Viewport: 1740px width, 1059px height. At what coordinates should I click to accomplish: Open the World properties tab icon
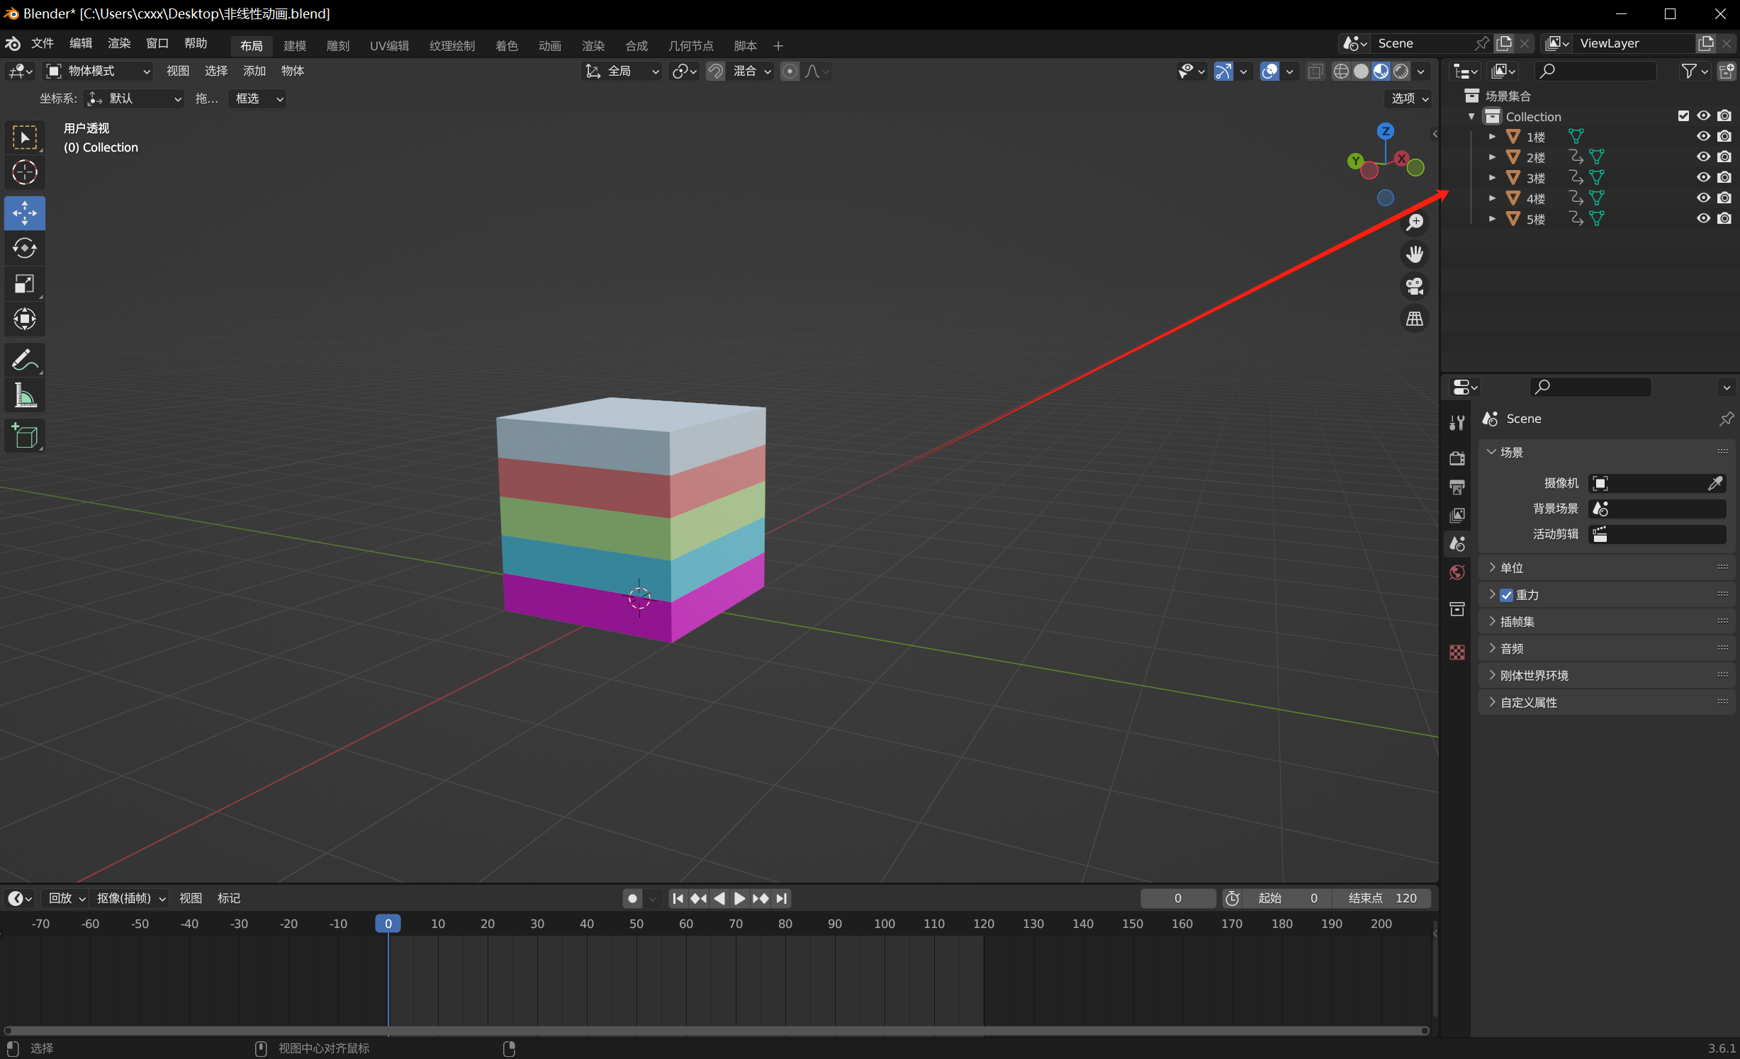point(1457,572)
